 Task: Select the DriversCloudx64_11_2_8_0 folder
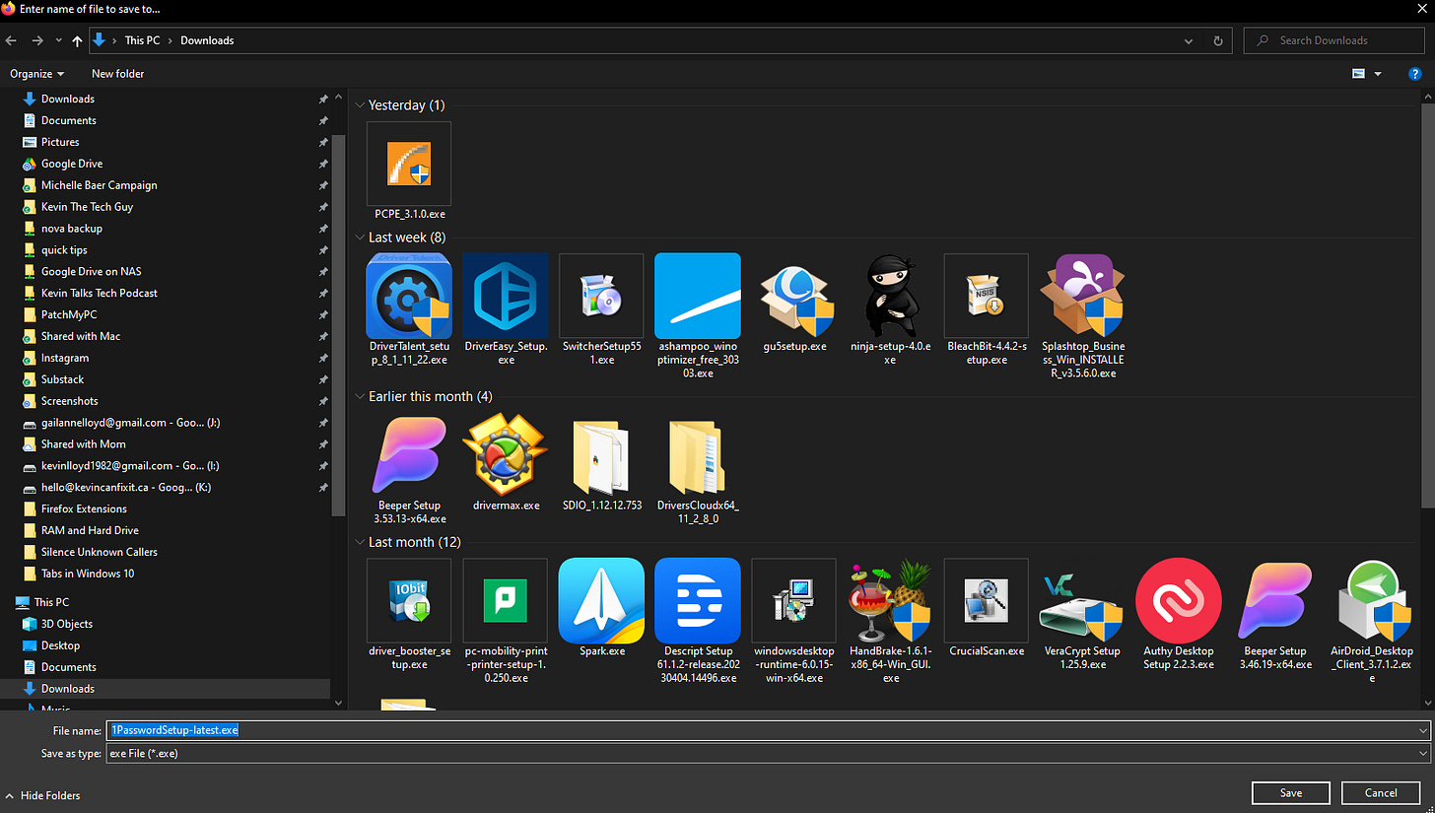[698, 457]
